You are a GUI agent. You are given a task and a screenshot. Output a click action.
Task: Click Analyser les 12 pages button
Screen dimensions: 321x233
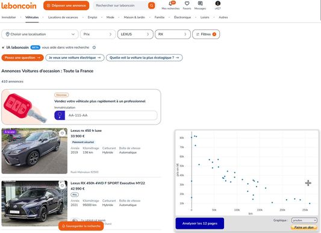199,223
